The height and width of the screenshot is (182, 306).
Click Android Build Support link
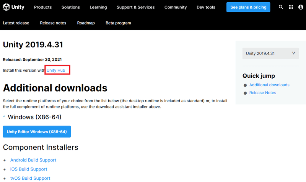point(33,160)
